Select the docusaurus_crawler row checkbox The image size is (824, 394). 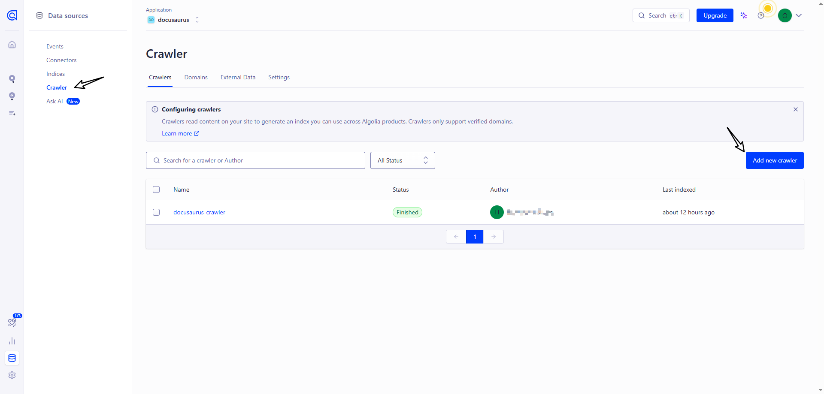[x=156, y=212]
